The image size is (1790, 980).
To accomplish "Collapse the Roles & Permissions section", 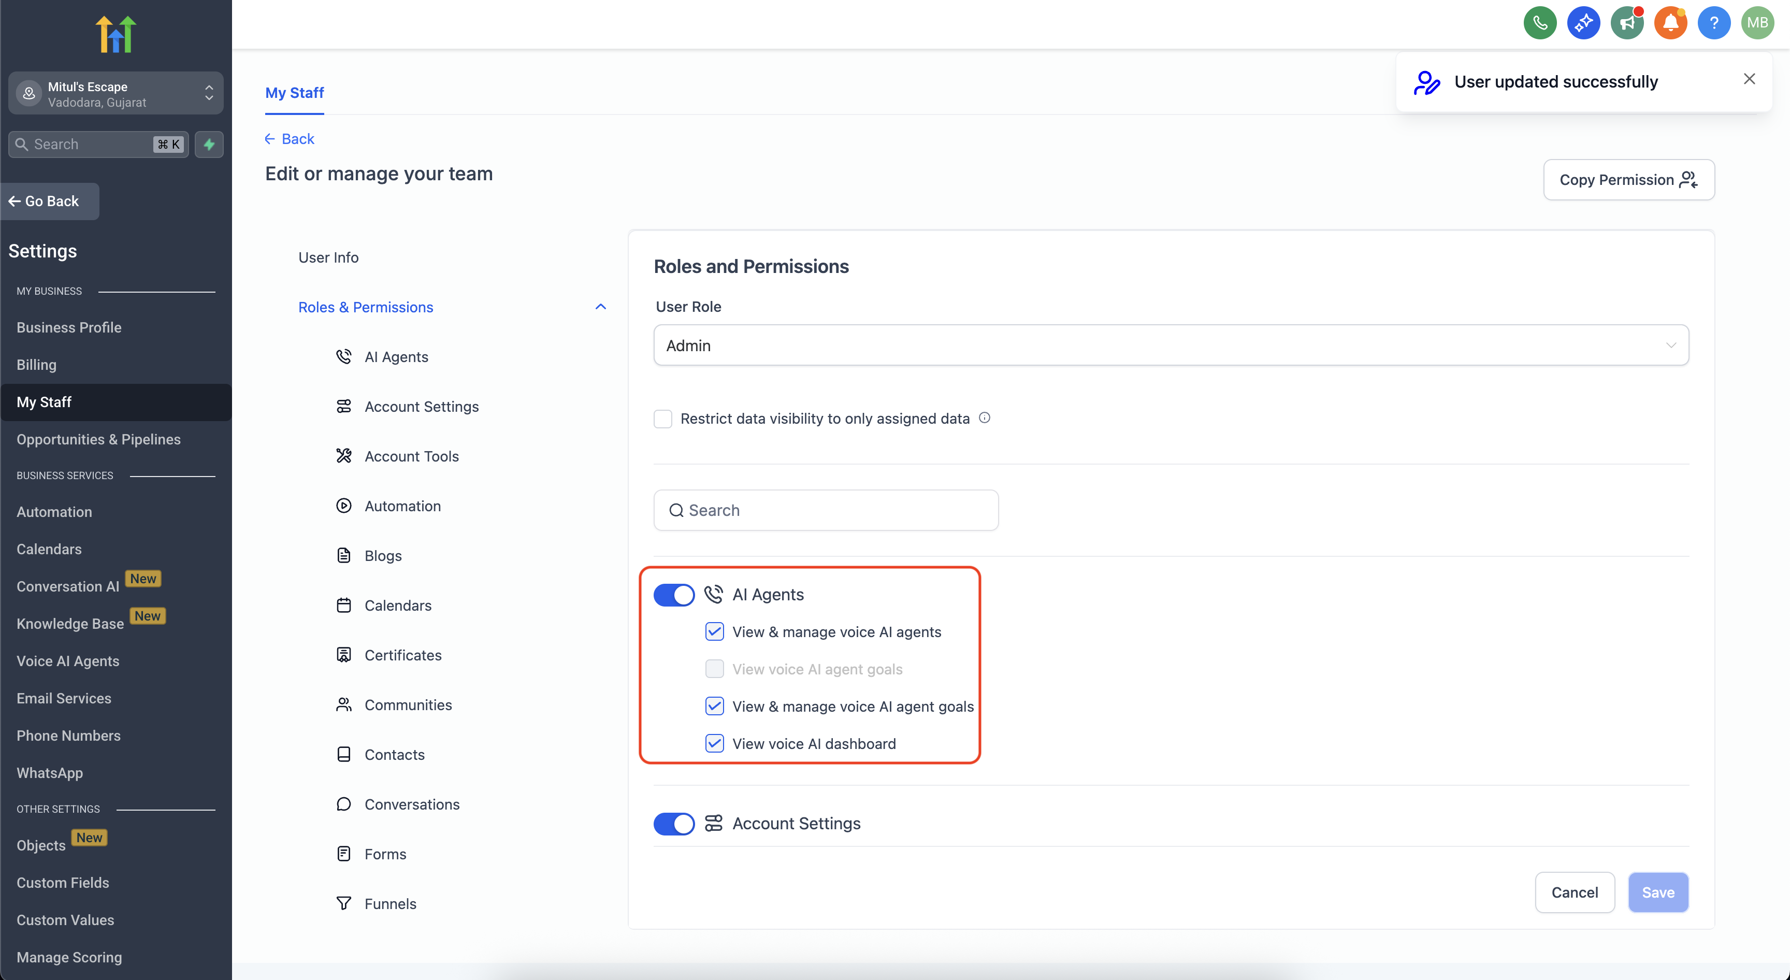I will click(x=600, y=307).
